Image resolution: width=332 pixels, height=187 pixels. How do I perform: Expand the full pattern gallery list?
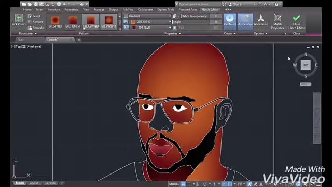click(x=120, y=29)
